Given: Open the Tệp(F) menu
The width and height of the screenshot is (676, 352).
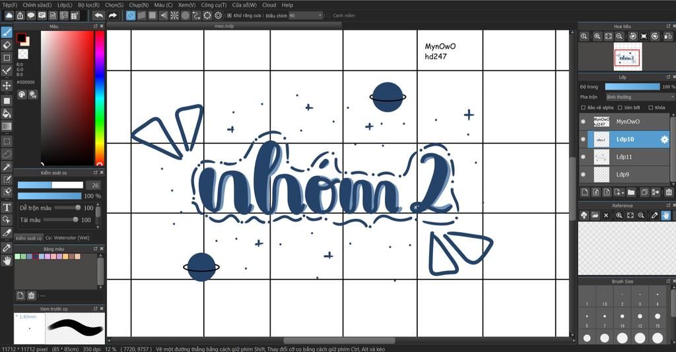Looking at the screenshot, I should tap(9, 5).
